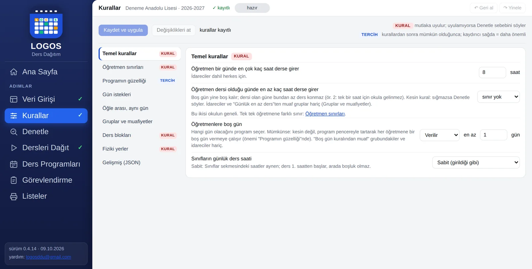Click the Görevlendirme clipboard icon
Image resolution: width=532 pixels, height=269 pixels.
(14, 180)
